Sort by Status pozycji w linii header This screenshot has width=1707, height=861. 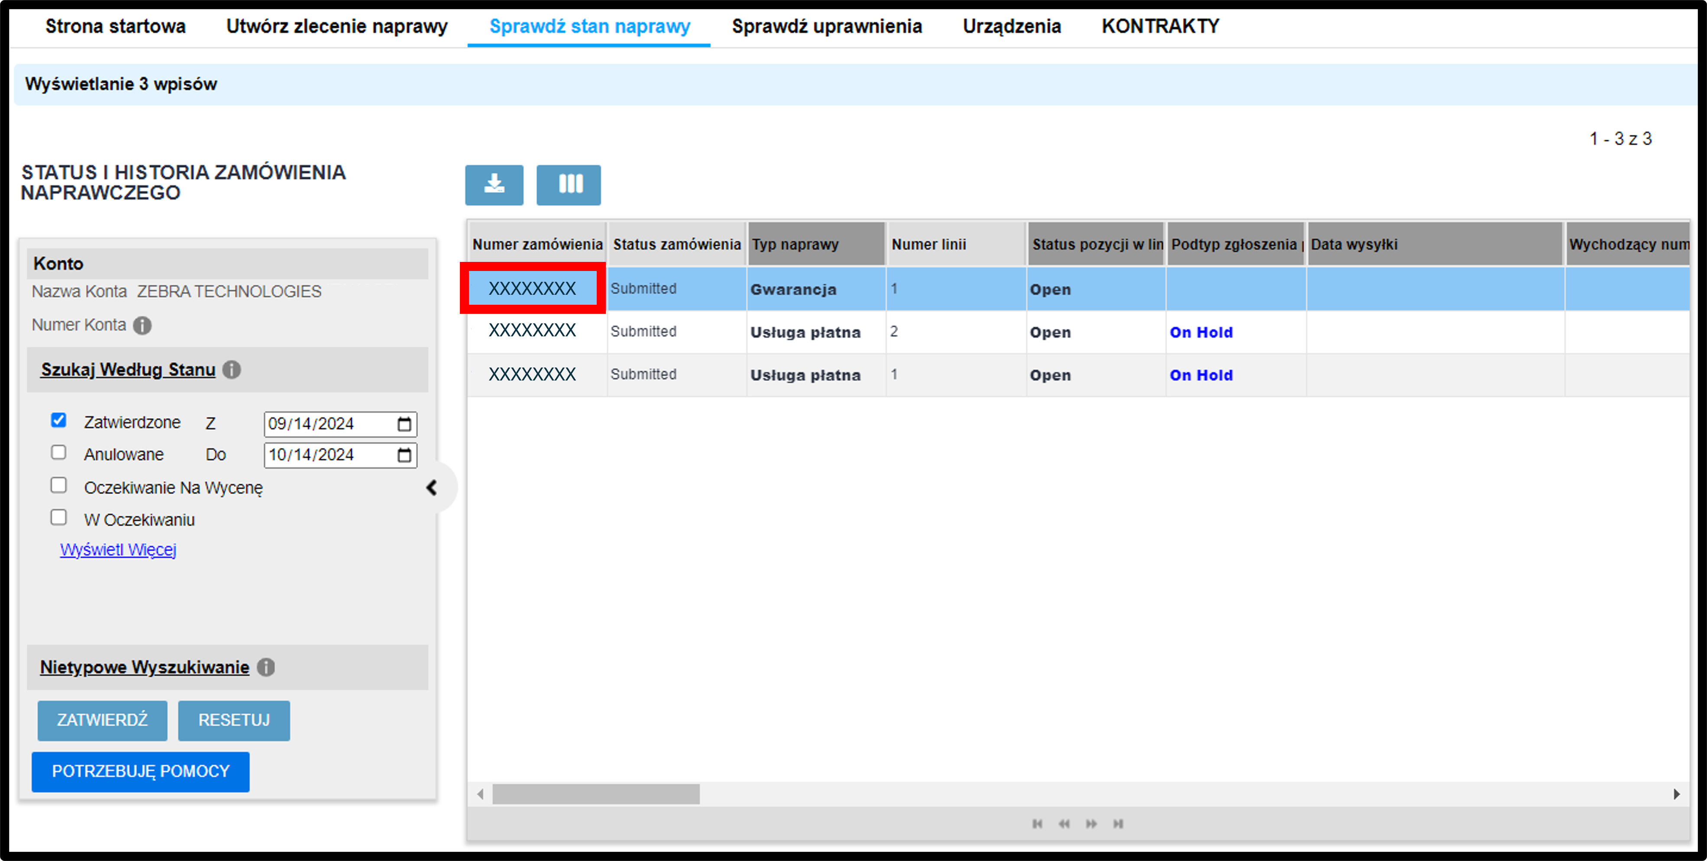pos(1097,245)
